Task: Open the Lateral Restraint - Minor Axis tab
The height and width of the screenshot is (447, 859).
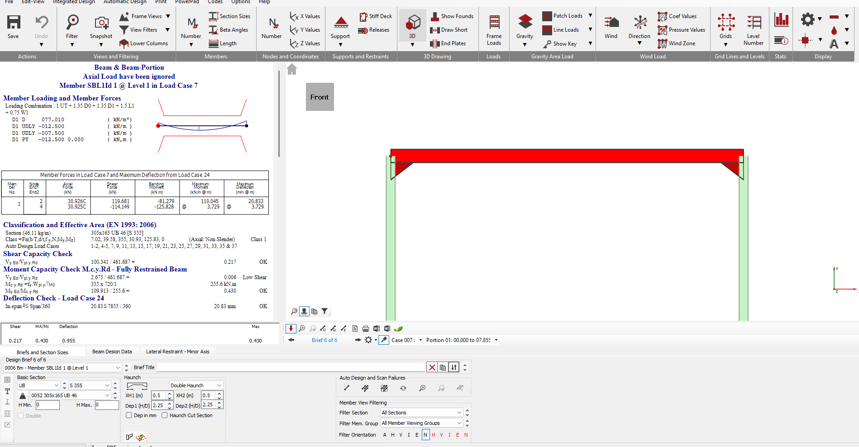Action: [177, 352]
